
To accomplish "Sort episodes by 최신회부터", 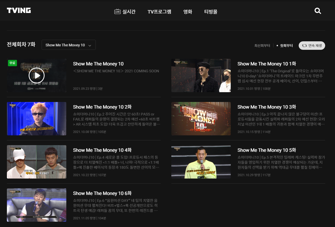I will point(262,46).
